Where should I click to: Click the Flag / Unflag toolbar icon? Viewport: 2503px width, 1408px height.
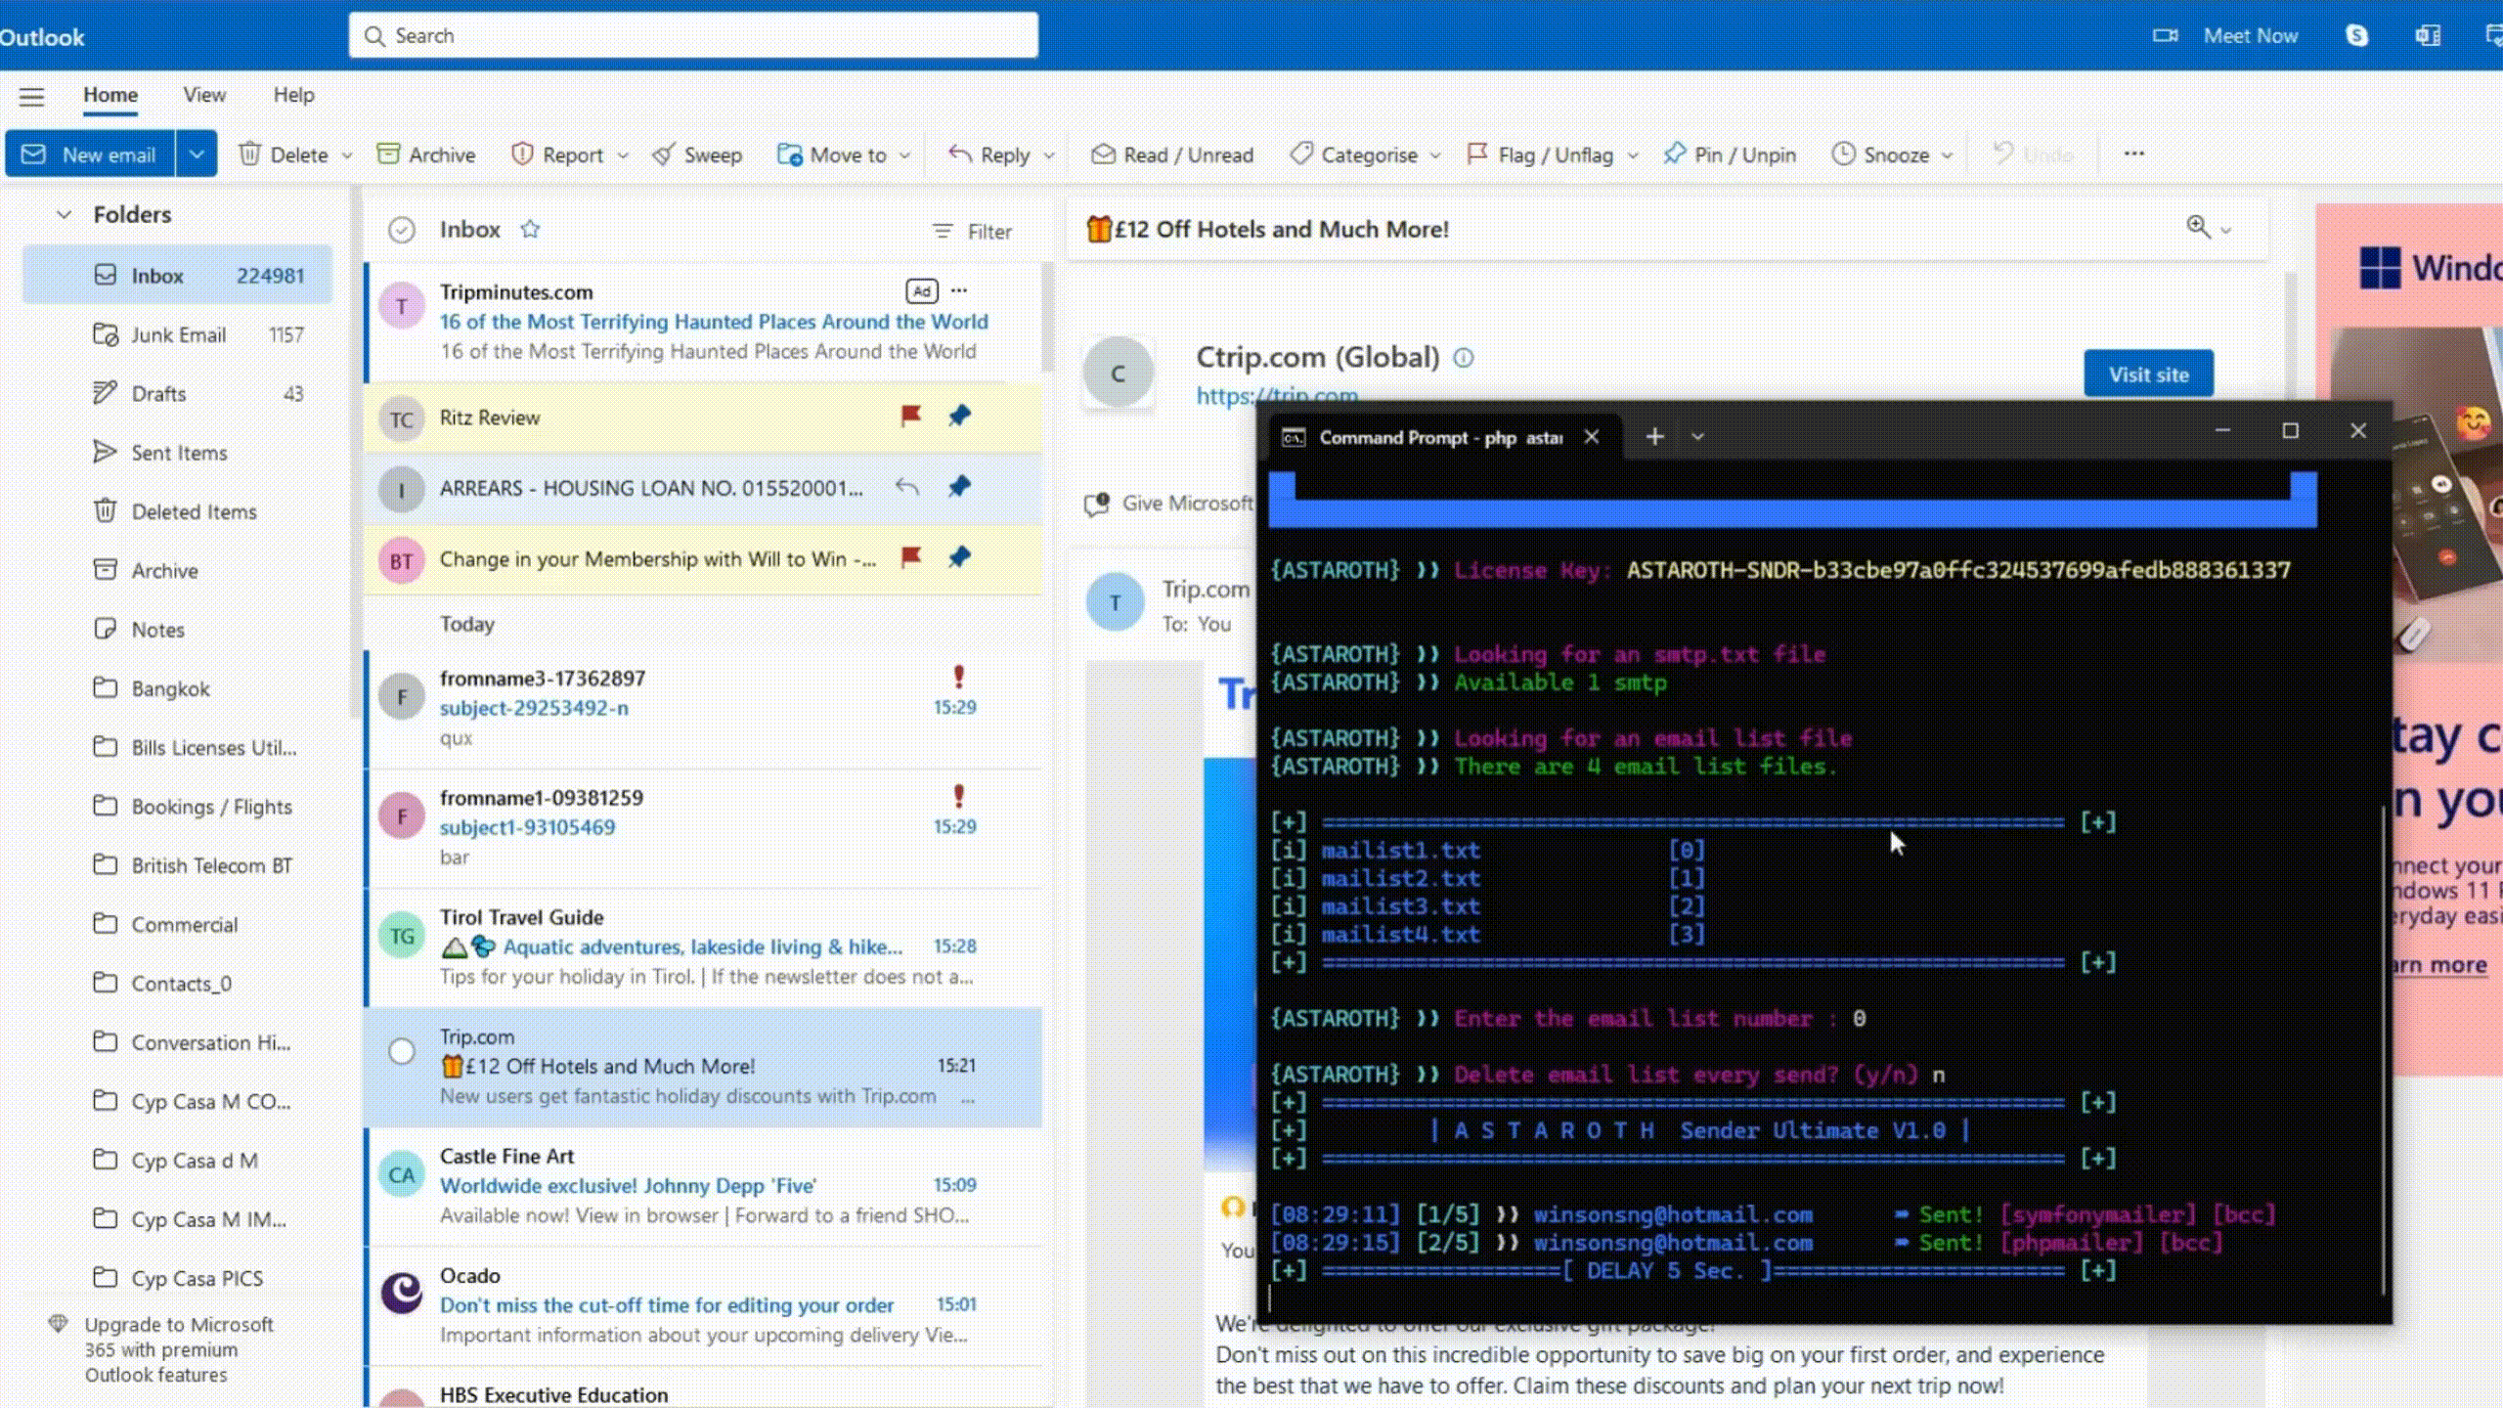pyautogui.click(x=1476, y=154)
